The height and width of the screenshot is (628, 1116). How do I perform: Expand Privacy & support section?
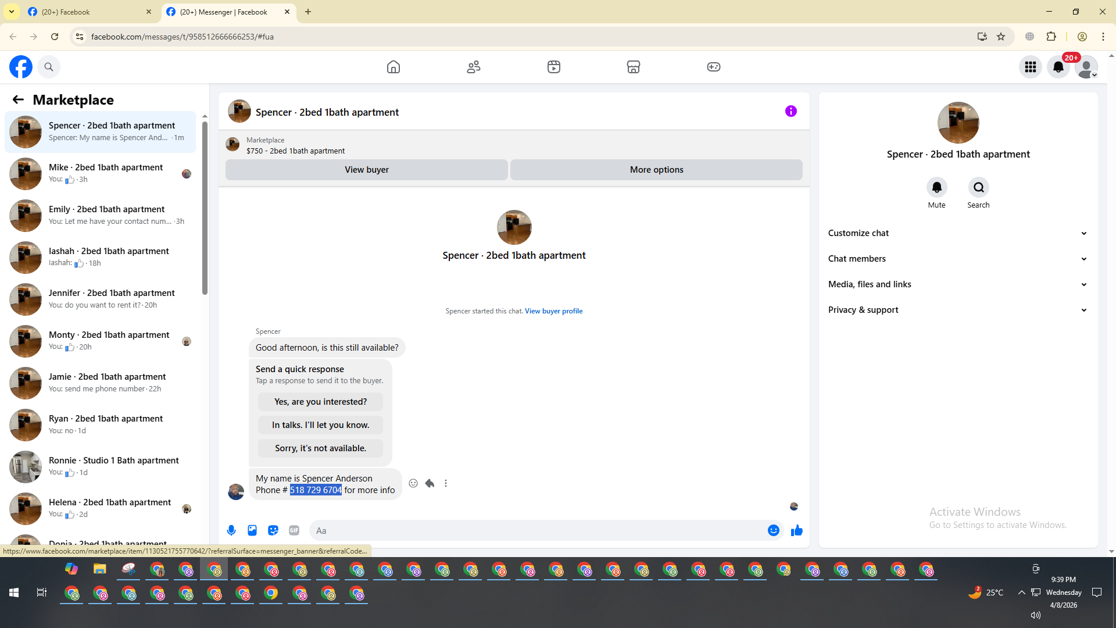(957, 310)
